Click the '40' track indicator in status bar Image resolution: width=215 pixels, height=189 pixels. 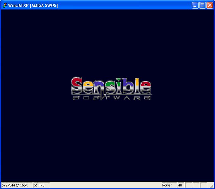(181, 185)
